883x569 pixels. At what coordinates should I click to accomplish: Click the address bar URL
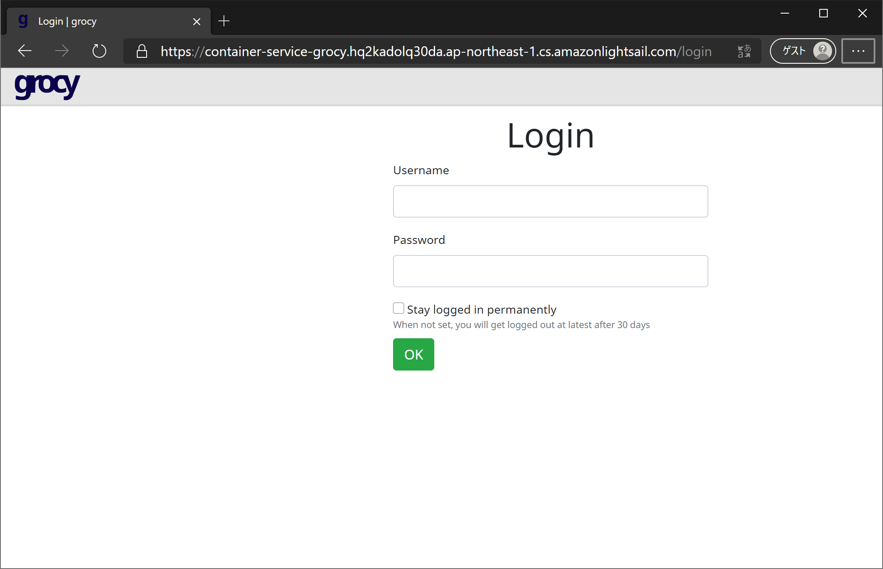coord(436,51)
